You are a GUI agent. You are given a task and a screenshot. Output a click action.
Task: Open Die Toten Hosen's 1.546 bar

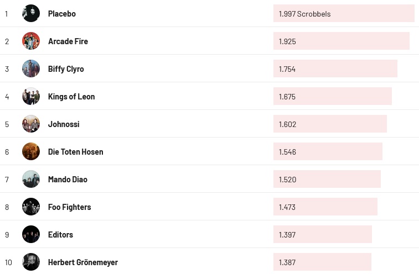(328, 152)
